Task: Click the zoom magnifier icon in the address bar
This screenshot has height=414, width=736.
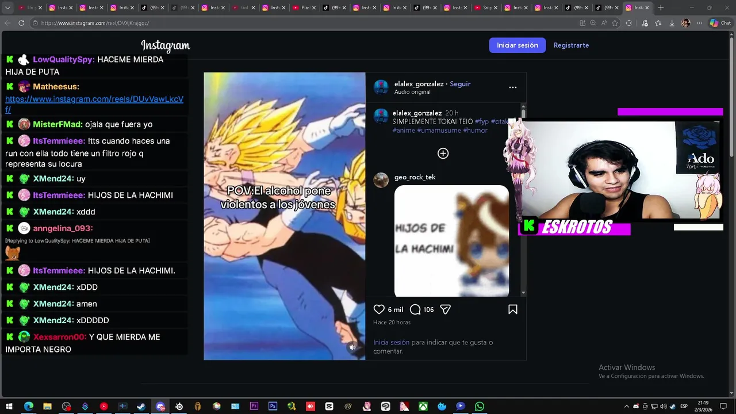Action: point(593,23)
